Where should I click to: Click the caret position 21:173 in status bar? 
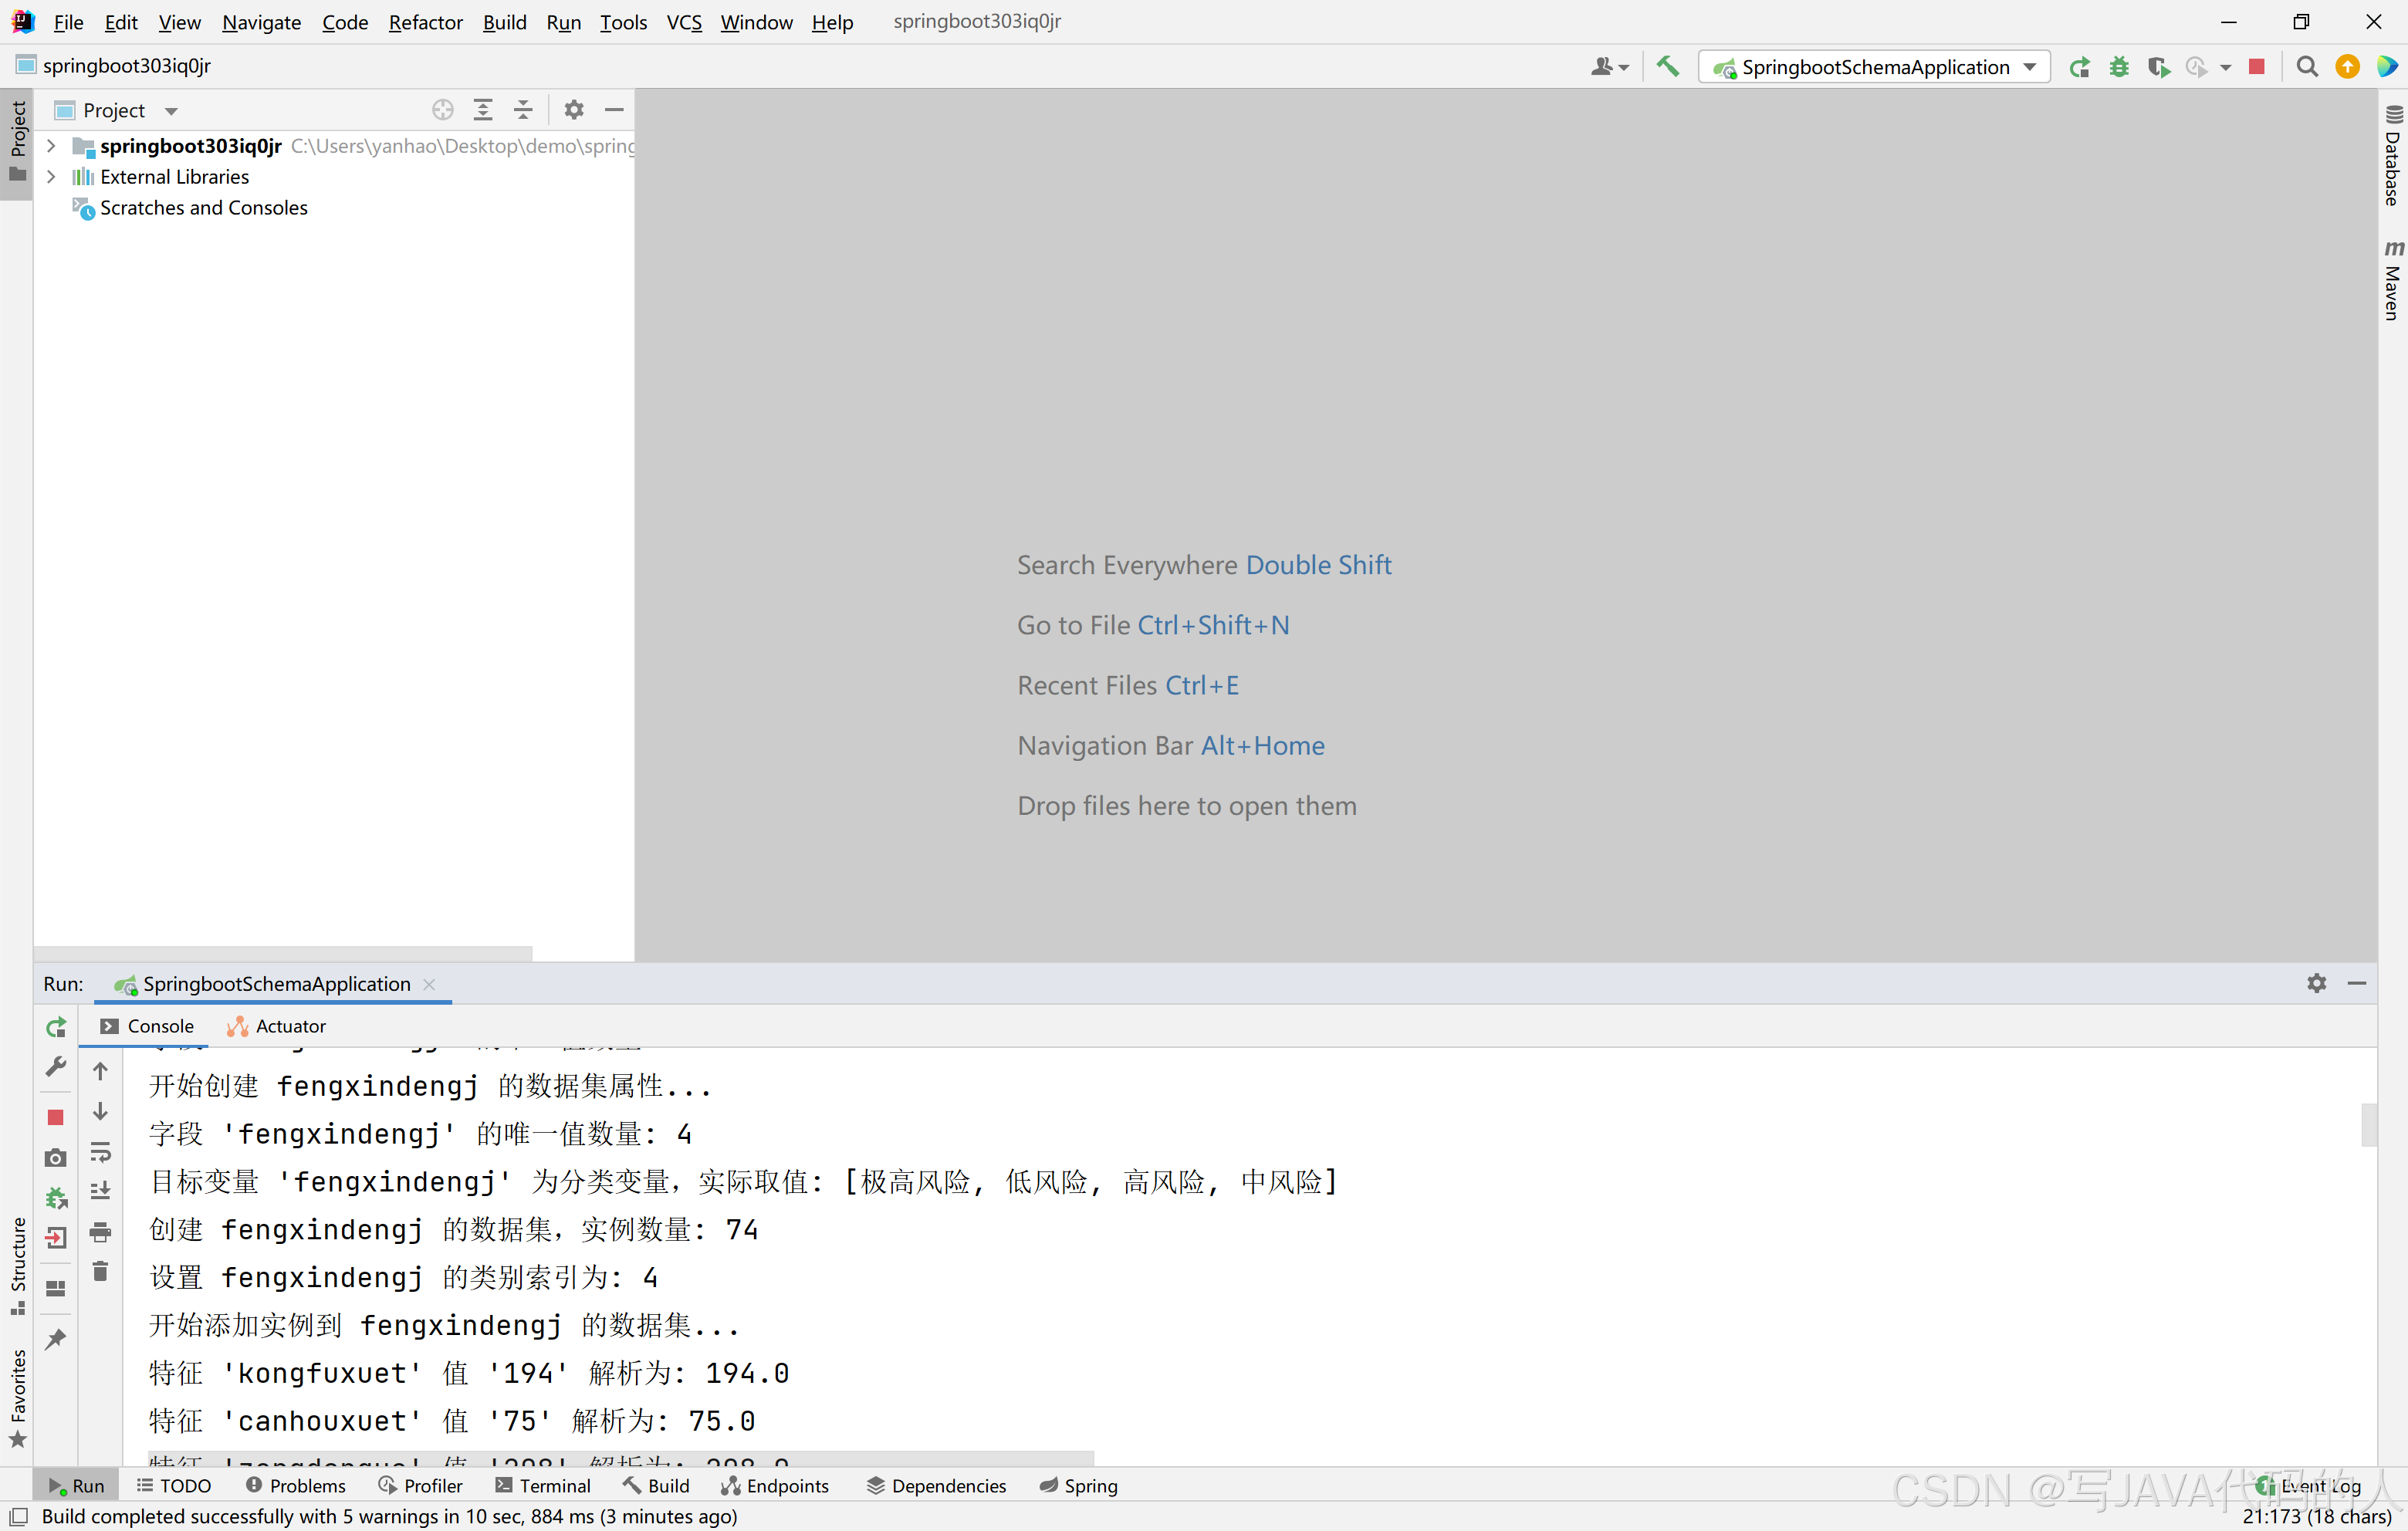[x=2317, y=1516]
